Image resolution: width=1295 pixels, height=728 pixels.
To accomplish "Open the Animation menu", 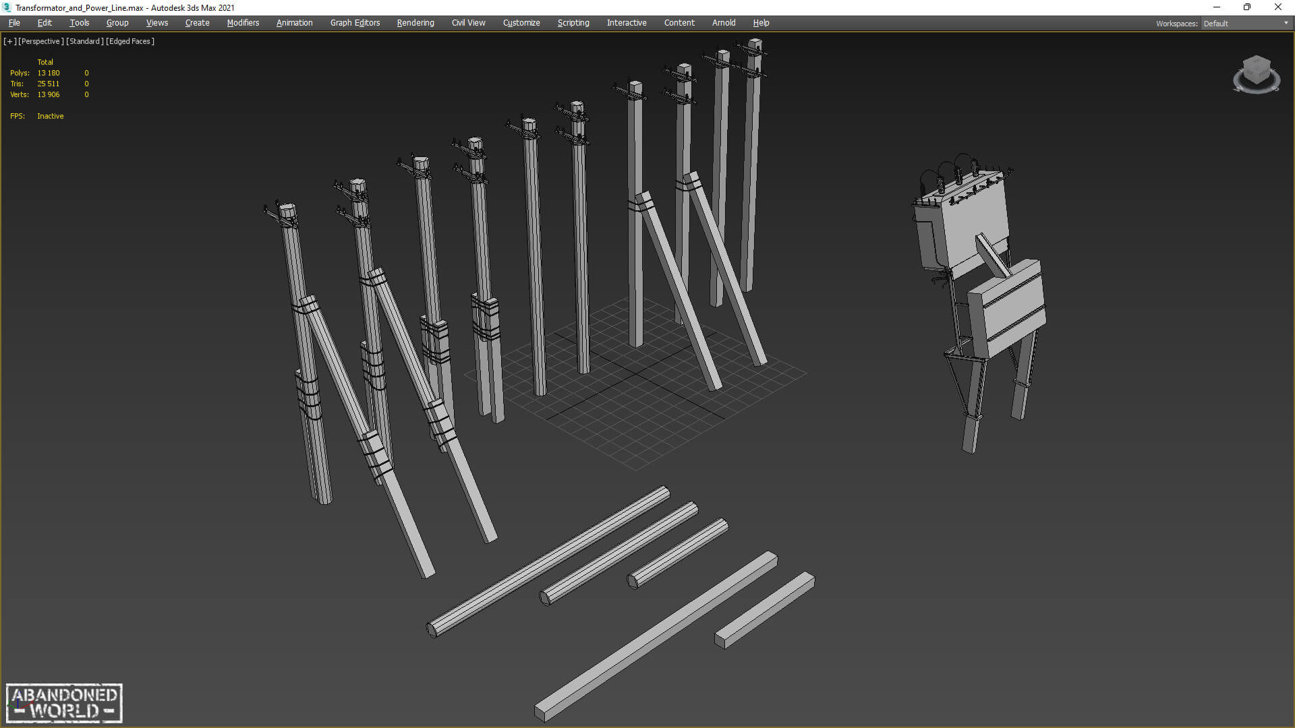I will tap(294, 23).
